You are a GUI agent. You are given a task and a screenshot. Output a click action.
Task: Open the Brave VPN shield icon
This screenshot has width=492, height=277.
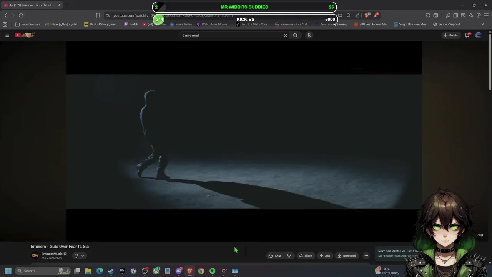pyautogui.click(x=479, y=15)
